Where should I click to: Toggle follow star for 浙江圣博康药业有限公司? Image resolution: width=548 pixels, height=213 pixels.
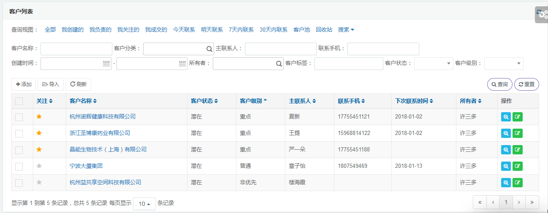[39, 133]
